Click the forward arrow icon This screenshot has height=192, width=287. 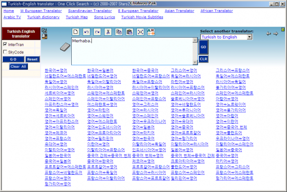click(276, 33)
